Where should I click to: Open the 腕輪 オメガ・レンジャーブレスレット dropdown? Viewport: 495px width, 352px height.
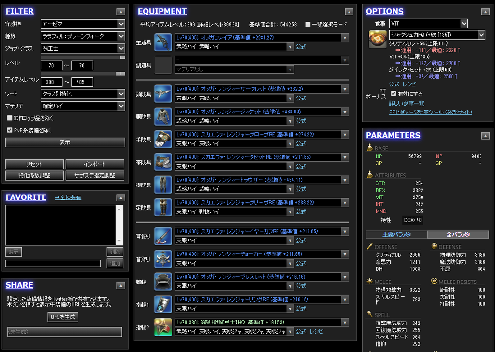click(262, 277)
